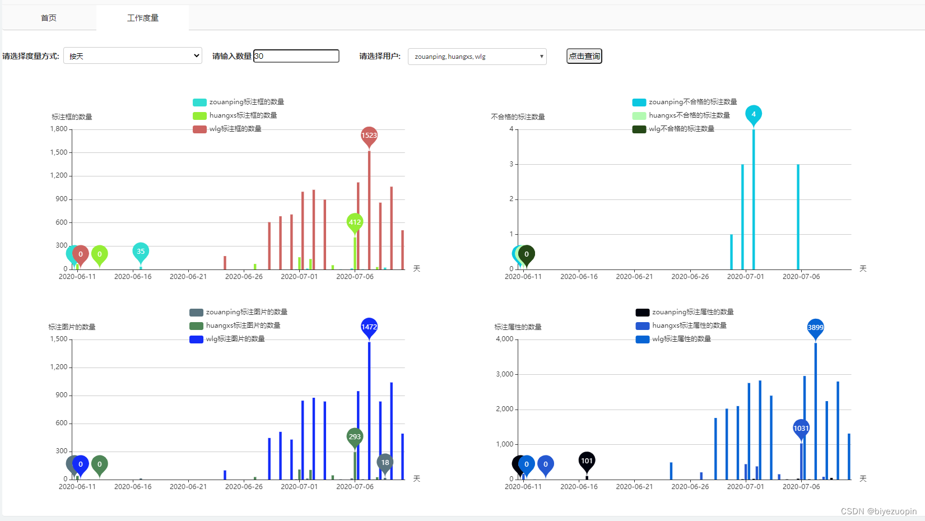Click the dark green 0 pin in defect chart
Viewport: 925px width, 521px height.
(x=527, y=255)
